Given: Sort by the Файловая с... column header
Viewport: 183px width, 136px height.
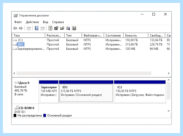Looking at the screenshot, I should click(93, 36).
